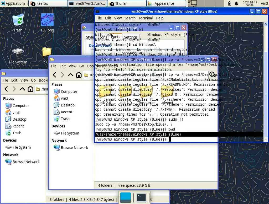This screenshot has height=204, width=269.
Task: Open the clock showing 2024-09-12
Action: [250, 3]
